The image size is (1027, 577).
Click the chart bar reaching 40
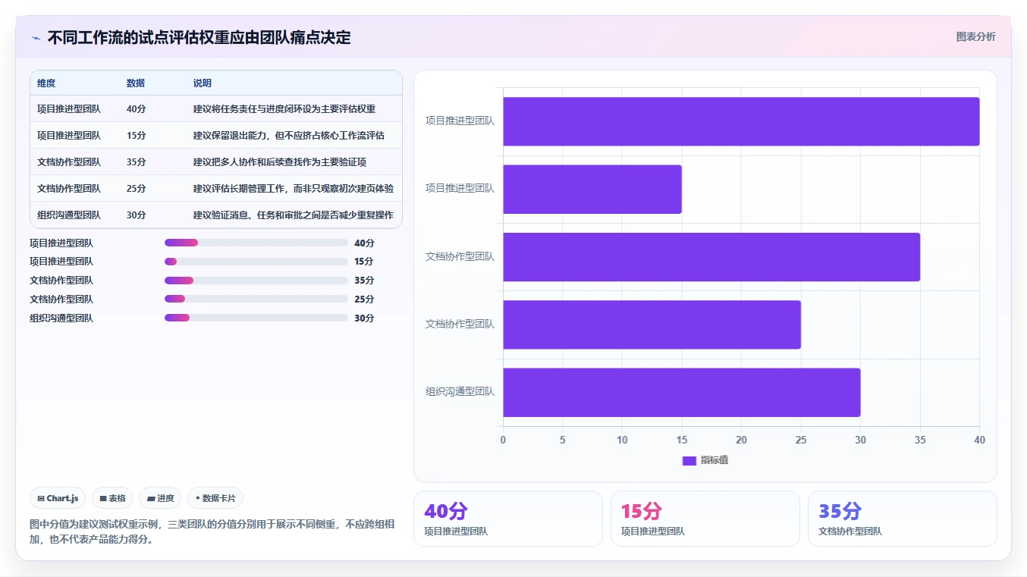tap(741, 121)
